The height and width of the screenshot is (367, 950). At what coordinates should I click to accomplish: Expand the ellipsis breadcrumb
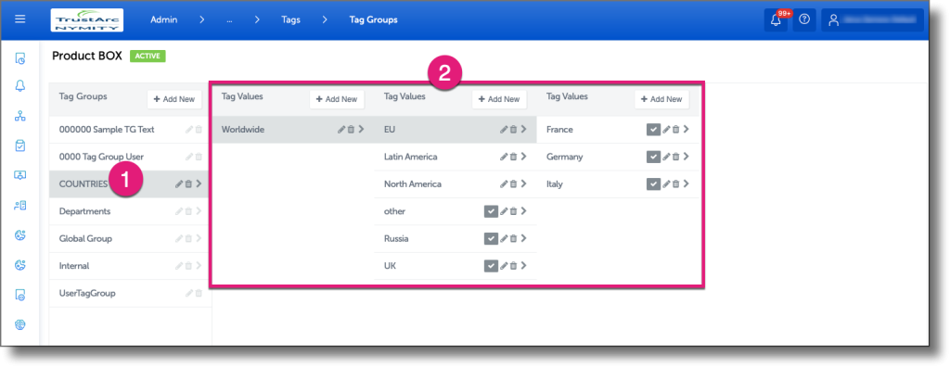pos(230,20)
